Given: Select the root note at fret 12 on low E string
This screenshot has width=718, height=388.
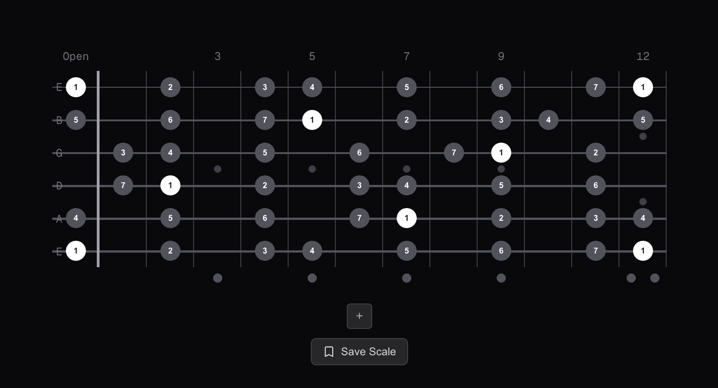Looking at the screenshot, I should pyautogui.click(x=643, y=251).
